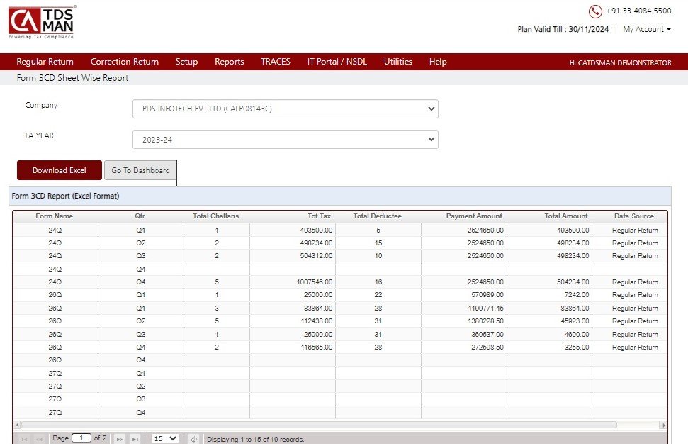Click the phone icon near the helpline number
This screenshot has height=444, width=688.
coord(594,11)
